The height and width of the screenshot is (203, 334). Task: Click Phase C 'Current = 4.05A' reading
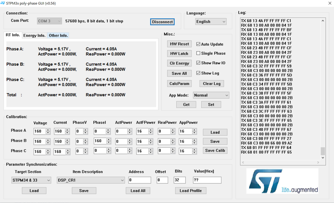(x=101, y=79)
